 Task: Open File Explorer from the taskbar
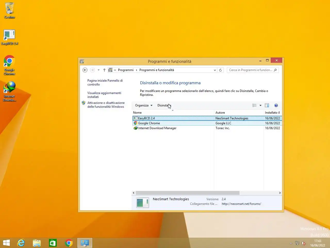37,243
